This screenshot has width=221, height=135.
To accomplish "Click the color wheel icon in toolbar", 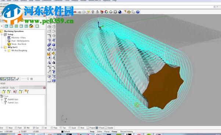I will [x=106, y=12].
